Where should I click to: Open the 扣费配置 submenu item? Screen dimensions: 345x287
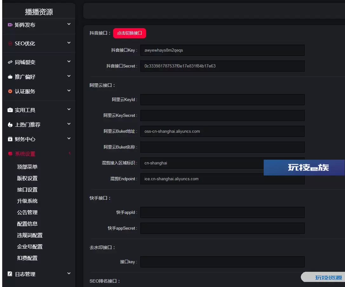pos(27,258)
